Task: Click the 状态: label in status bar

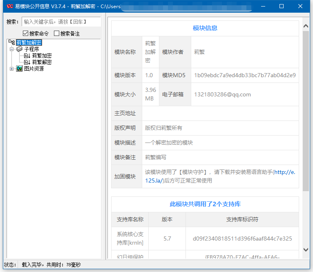Action: click(x=10, y=265)
